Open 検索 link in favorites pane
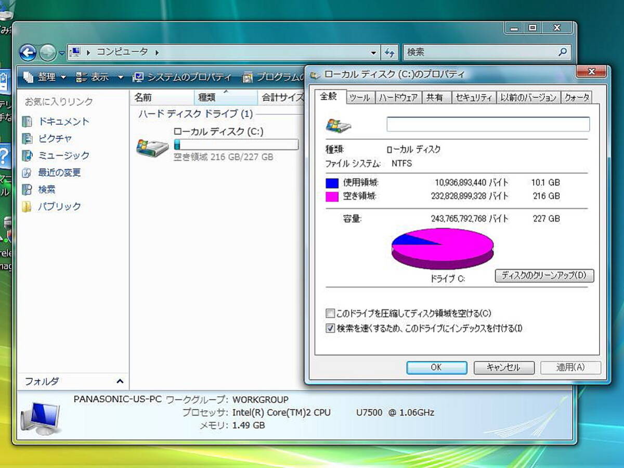Image resolution: width=624 pixels, height=468 pixels. (x=47, y=190)
